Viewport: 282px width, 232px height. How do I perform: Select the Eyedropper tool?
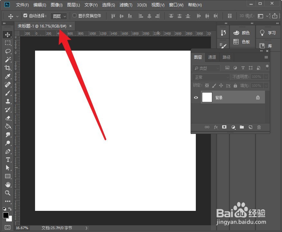[x=7, y=76]
